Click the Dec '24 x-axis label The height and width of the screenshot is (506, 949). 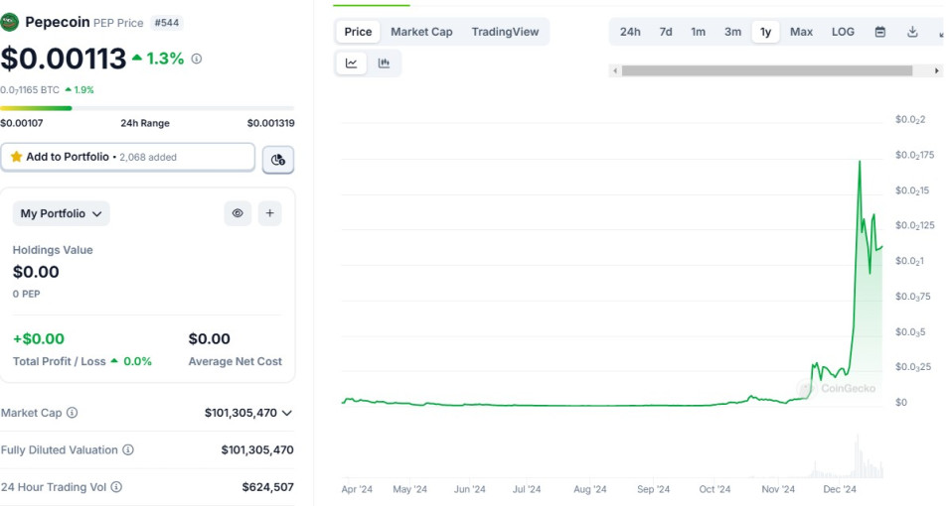tap(840, 489)
